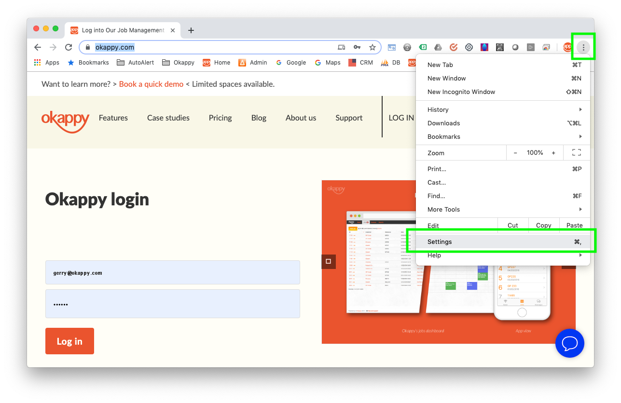
Task: Click the green tag extension icon
Action: pyautogui.click(x=423, y=47)
